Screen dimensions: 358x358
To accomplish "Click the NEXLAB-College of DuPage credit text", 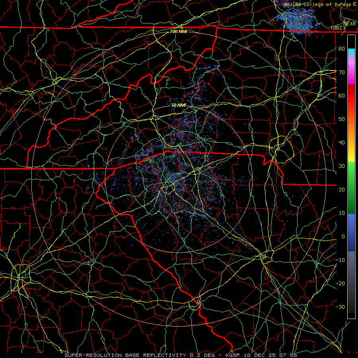I will coord(317,4).
